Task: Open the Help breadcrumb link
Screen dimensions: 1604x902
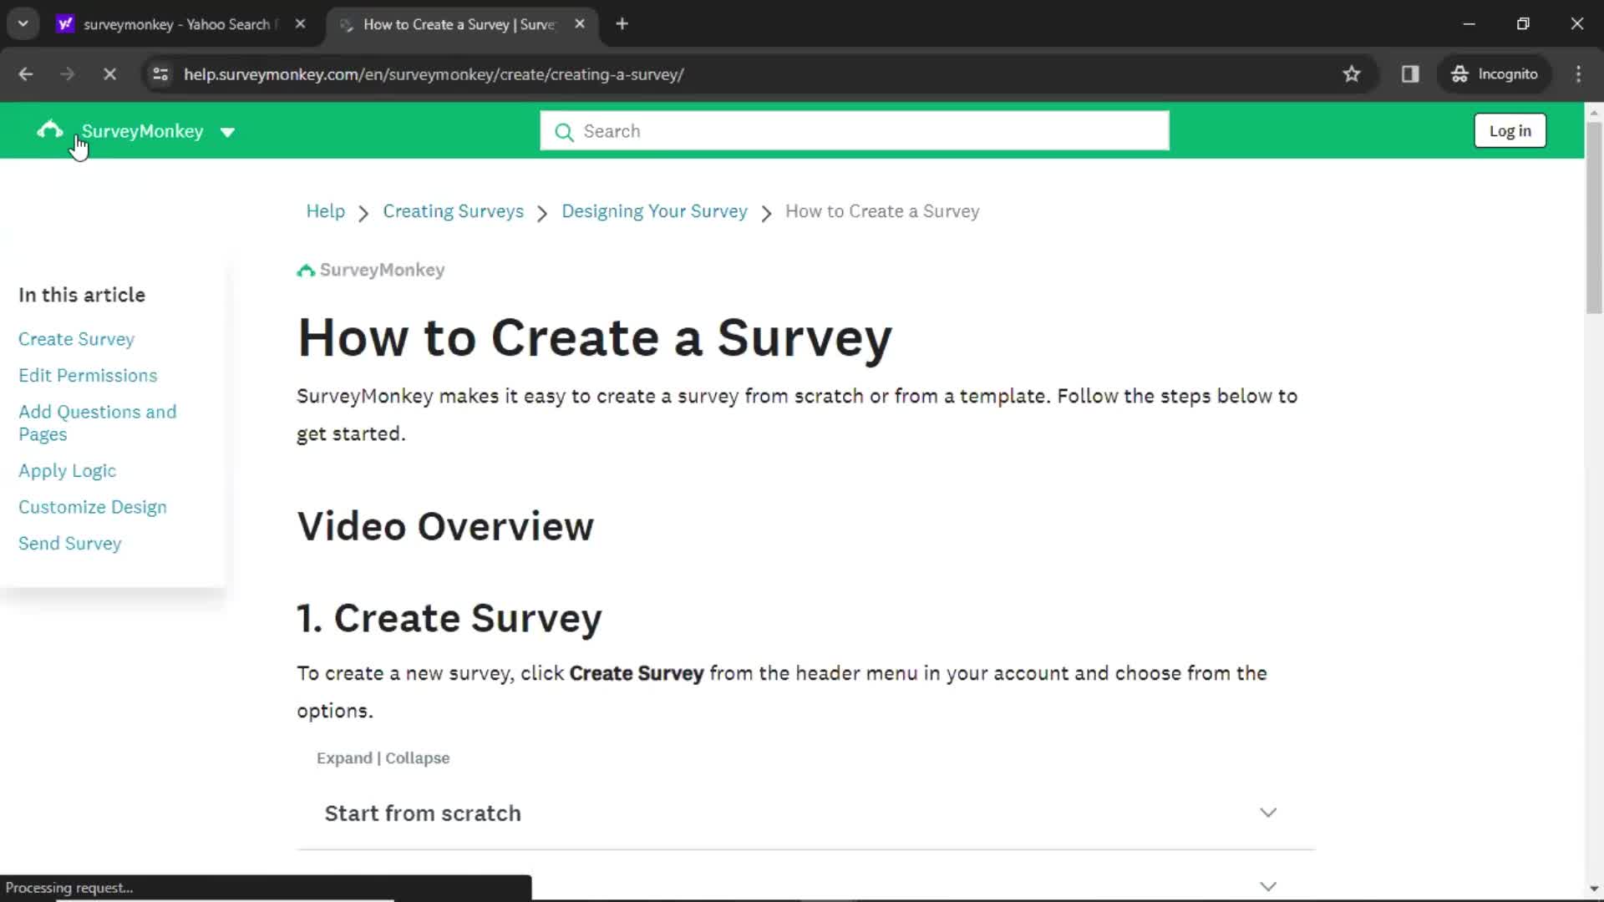Action: tap(325, 211)
